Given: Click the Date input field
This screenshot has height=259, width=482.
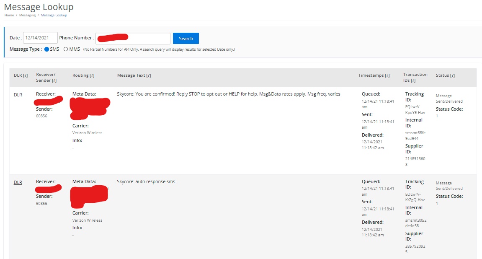Looking at the screenshot, I should [40, 37].
